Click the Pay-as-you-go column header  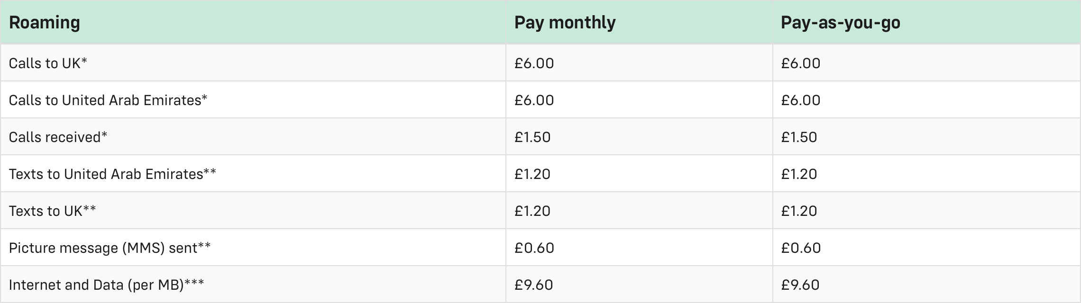(840, 23)
